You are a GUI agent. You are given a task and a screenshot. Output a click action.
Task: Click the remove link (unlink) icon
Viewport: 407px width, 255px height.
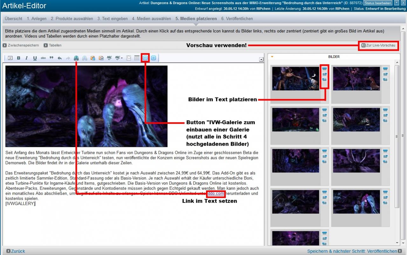pos(84,58)
